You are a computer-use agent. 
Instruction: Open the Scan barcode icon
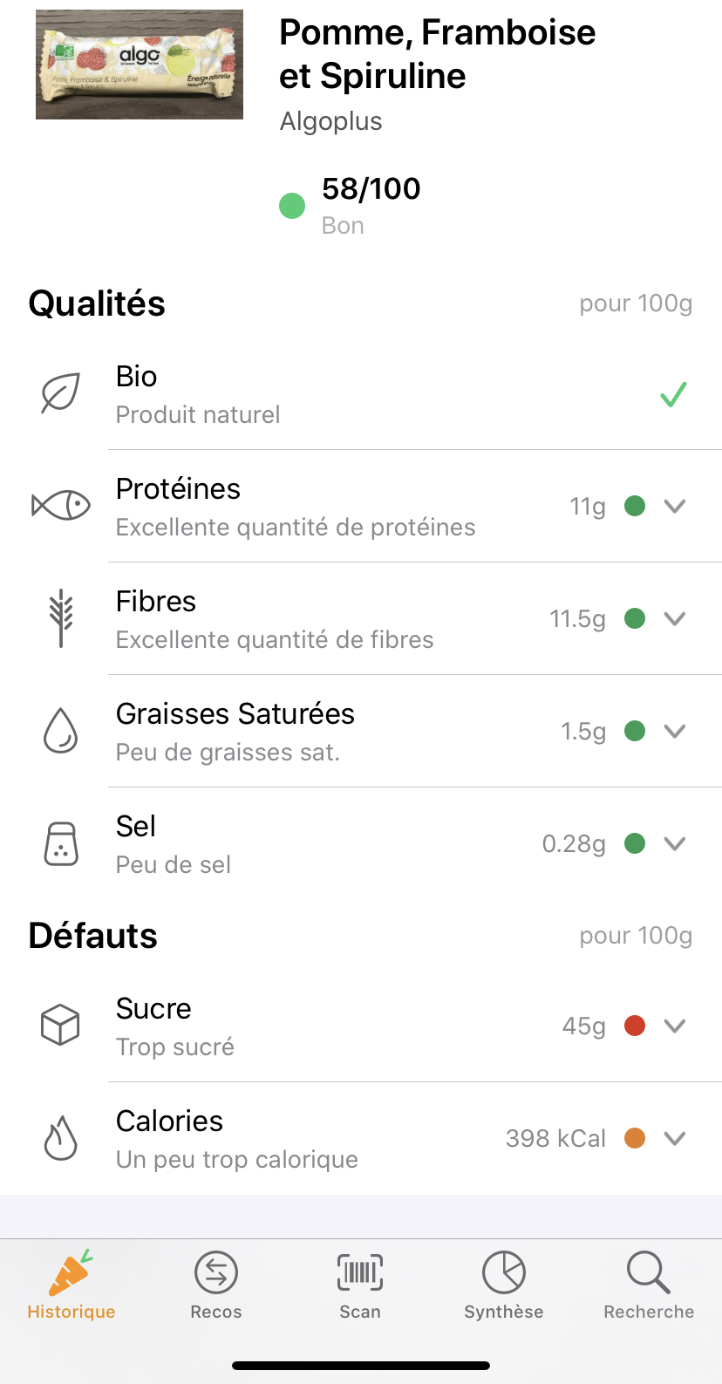pos(360,1273)
